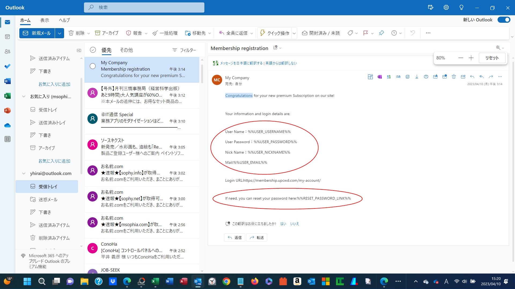Open the flag dropdown arrow
The height and width of the screenshot is (289, 515).
[372, 33]
